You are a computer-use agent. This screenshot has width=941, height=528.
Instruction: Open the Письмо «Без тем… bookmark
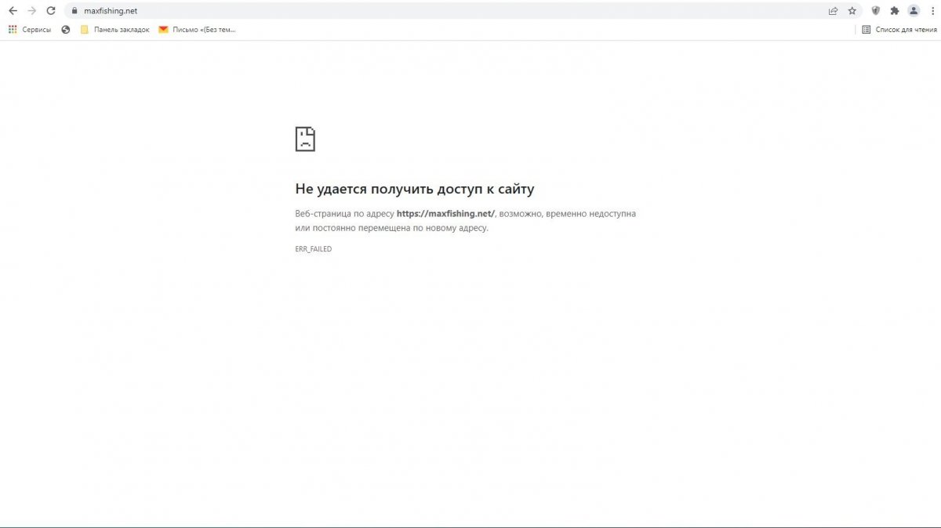(197, 30)
